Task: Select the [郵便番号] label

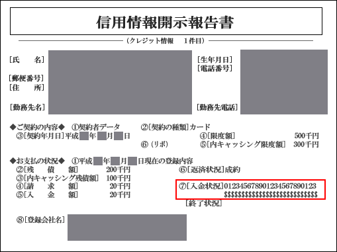Action: [x=26, y=78]
